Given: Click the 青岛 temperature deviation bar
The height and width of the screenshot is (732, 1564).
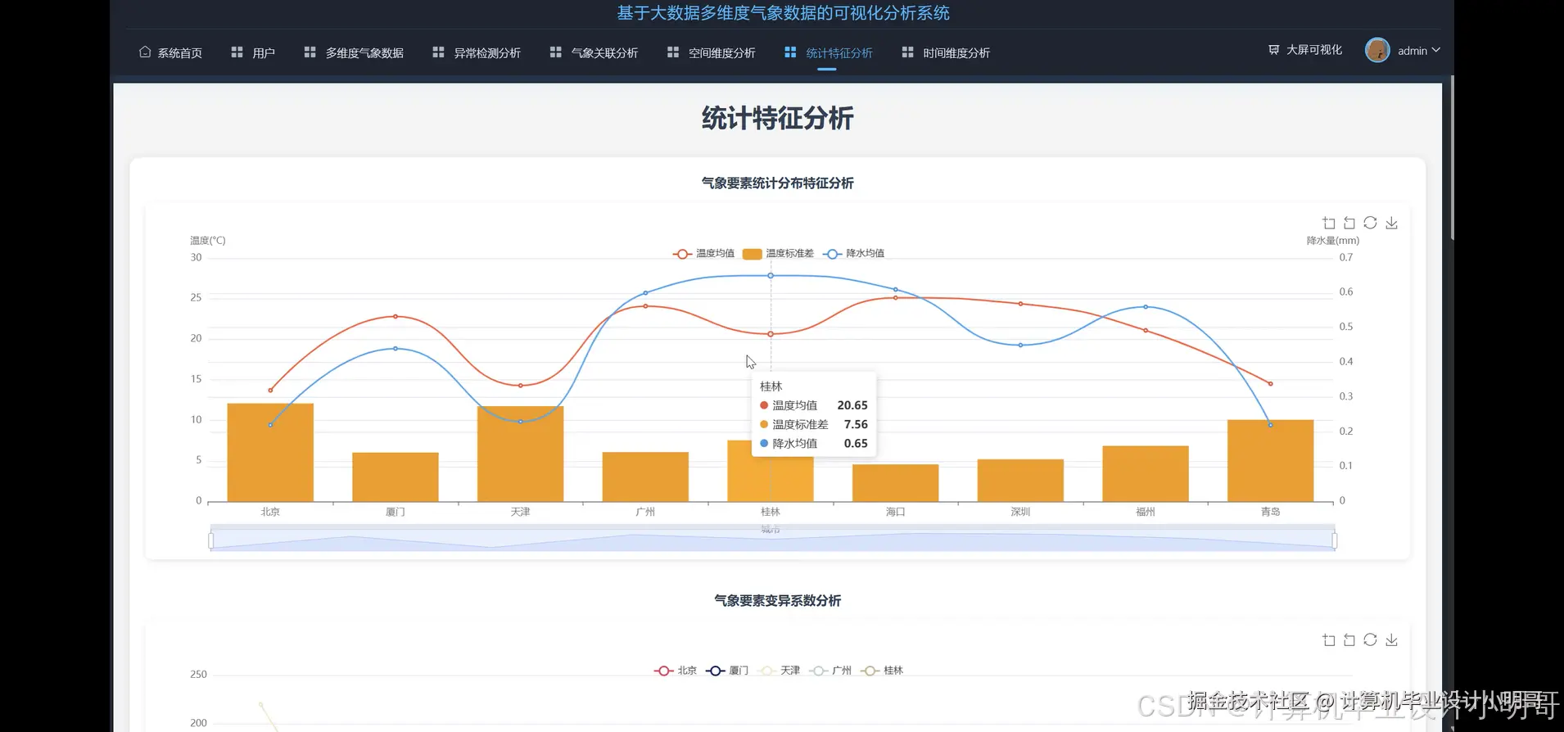Looking at the screenshot, I should [1270, 461].
